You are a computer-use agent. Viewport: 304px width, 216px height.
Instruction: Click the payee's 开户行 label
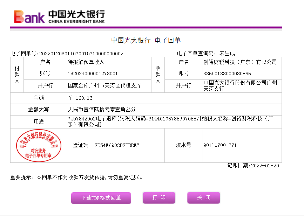point(184,85)
